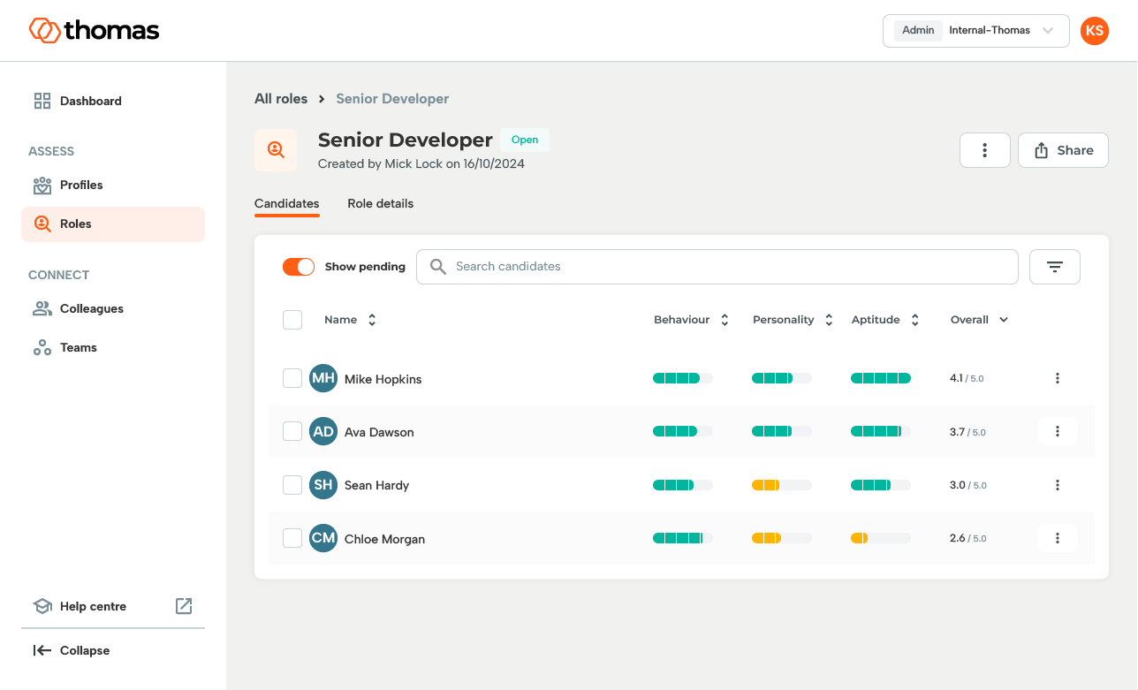Image resolution: width=1138 pixels, height=690 pixels.
Task: Click the Thomas logo
Action: click(x=94, y=30)
